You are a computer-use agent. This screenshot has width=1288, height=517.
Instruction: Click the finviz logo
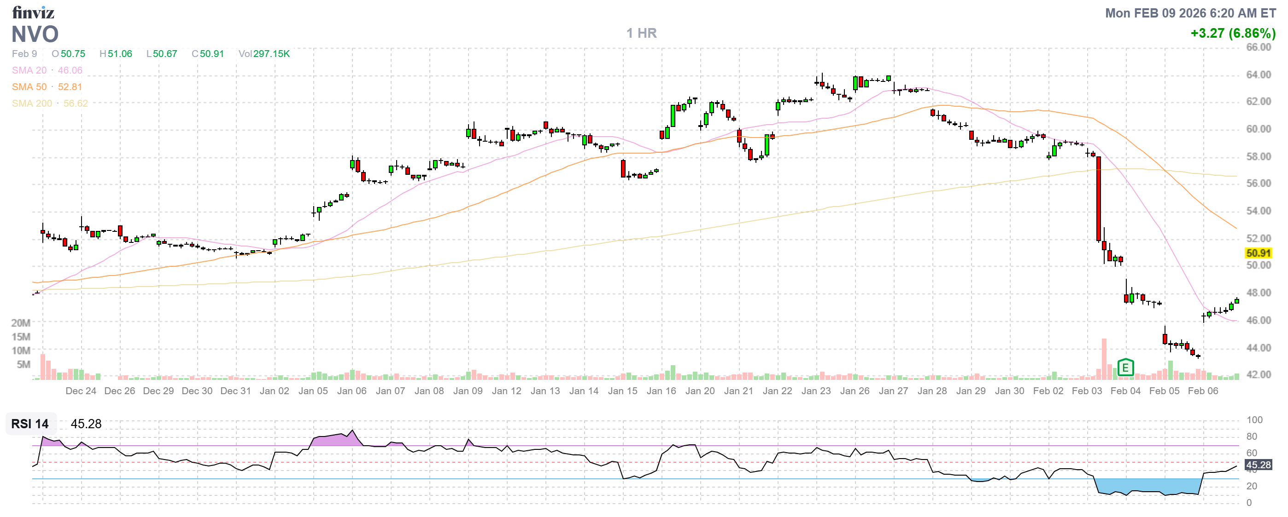click(x=33, y=12)
